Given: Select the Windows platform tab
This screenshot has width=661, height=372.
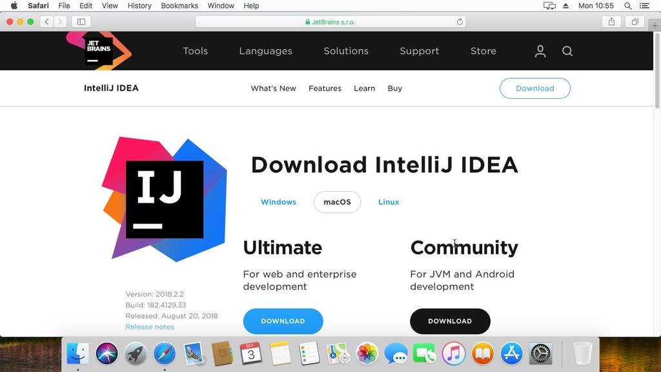Looking at the screenshot, I should 278,202.
